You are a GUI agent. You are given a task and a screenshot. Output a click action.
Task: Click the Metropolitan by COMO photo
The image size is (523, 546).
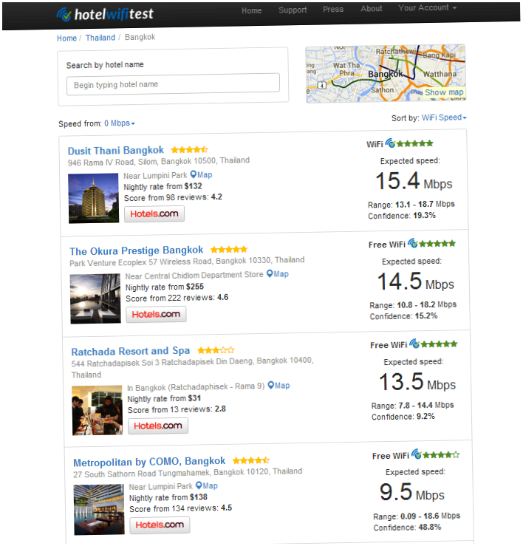pos(99,510)
